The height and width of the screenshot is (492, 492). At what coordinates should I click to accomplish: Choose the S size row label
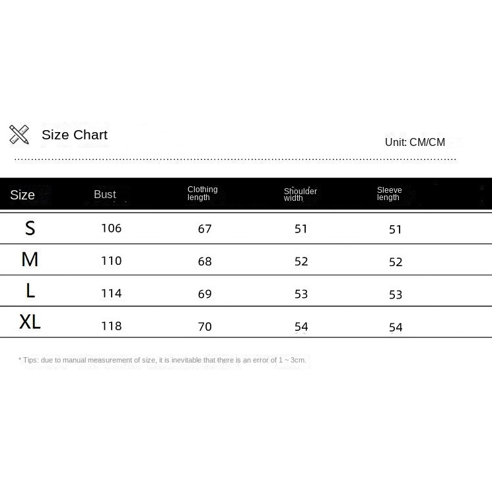pos(30,228)
